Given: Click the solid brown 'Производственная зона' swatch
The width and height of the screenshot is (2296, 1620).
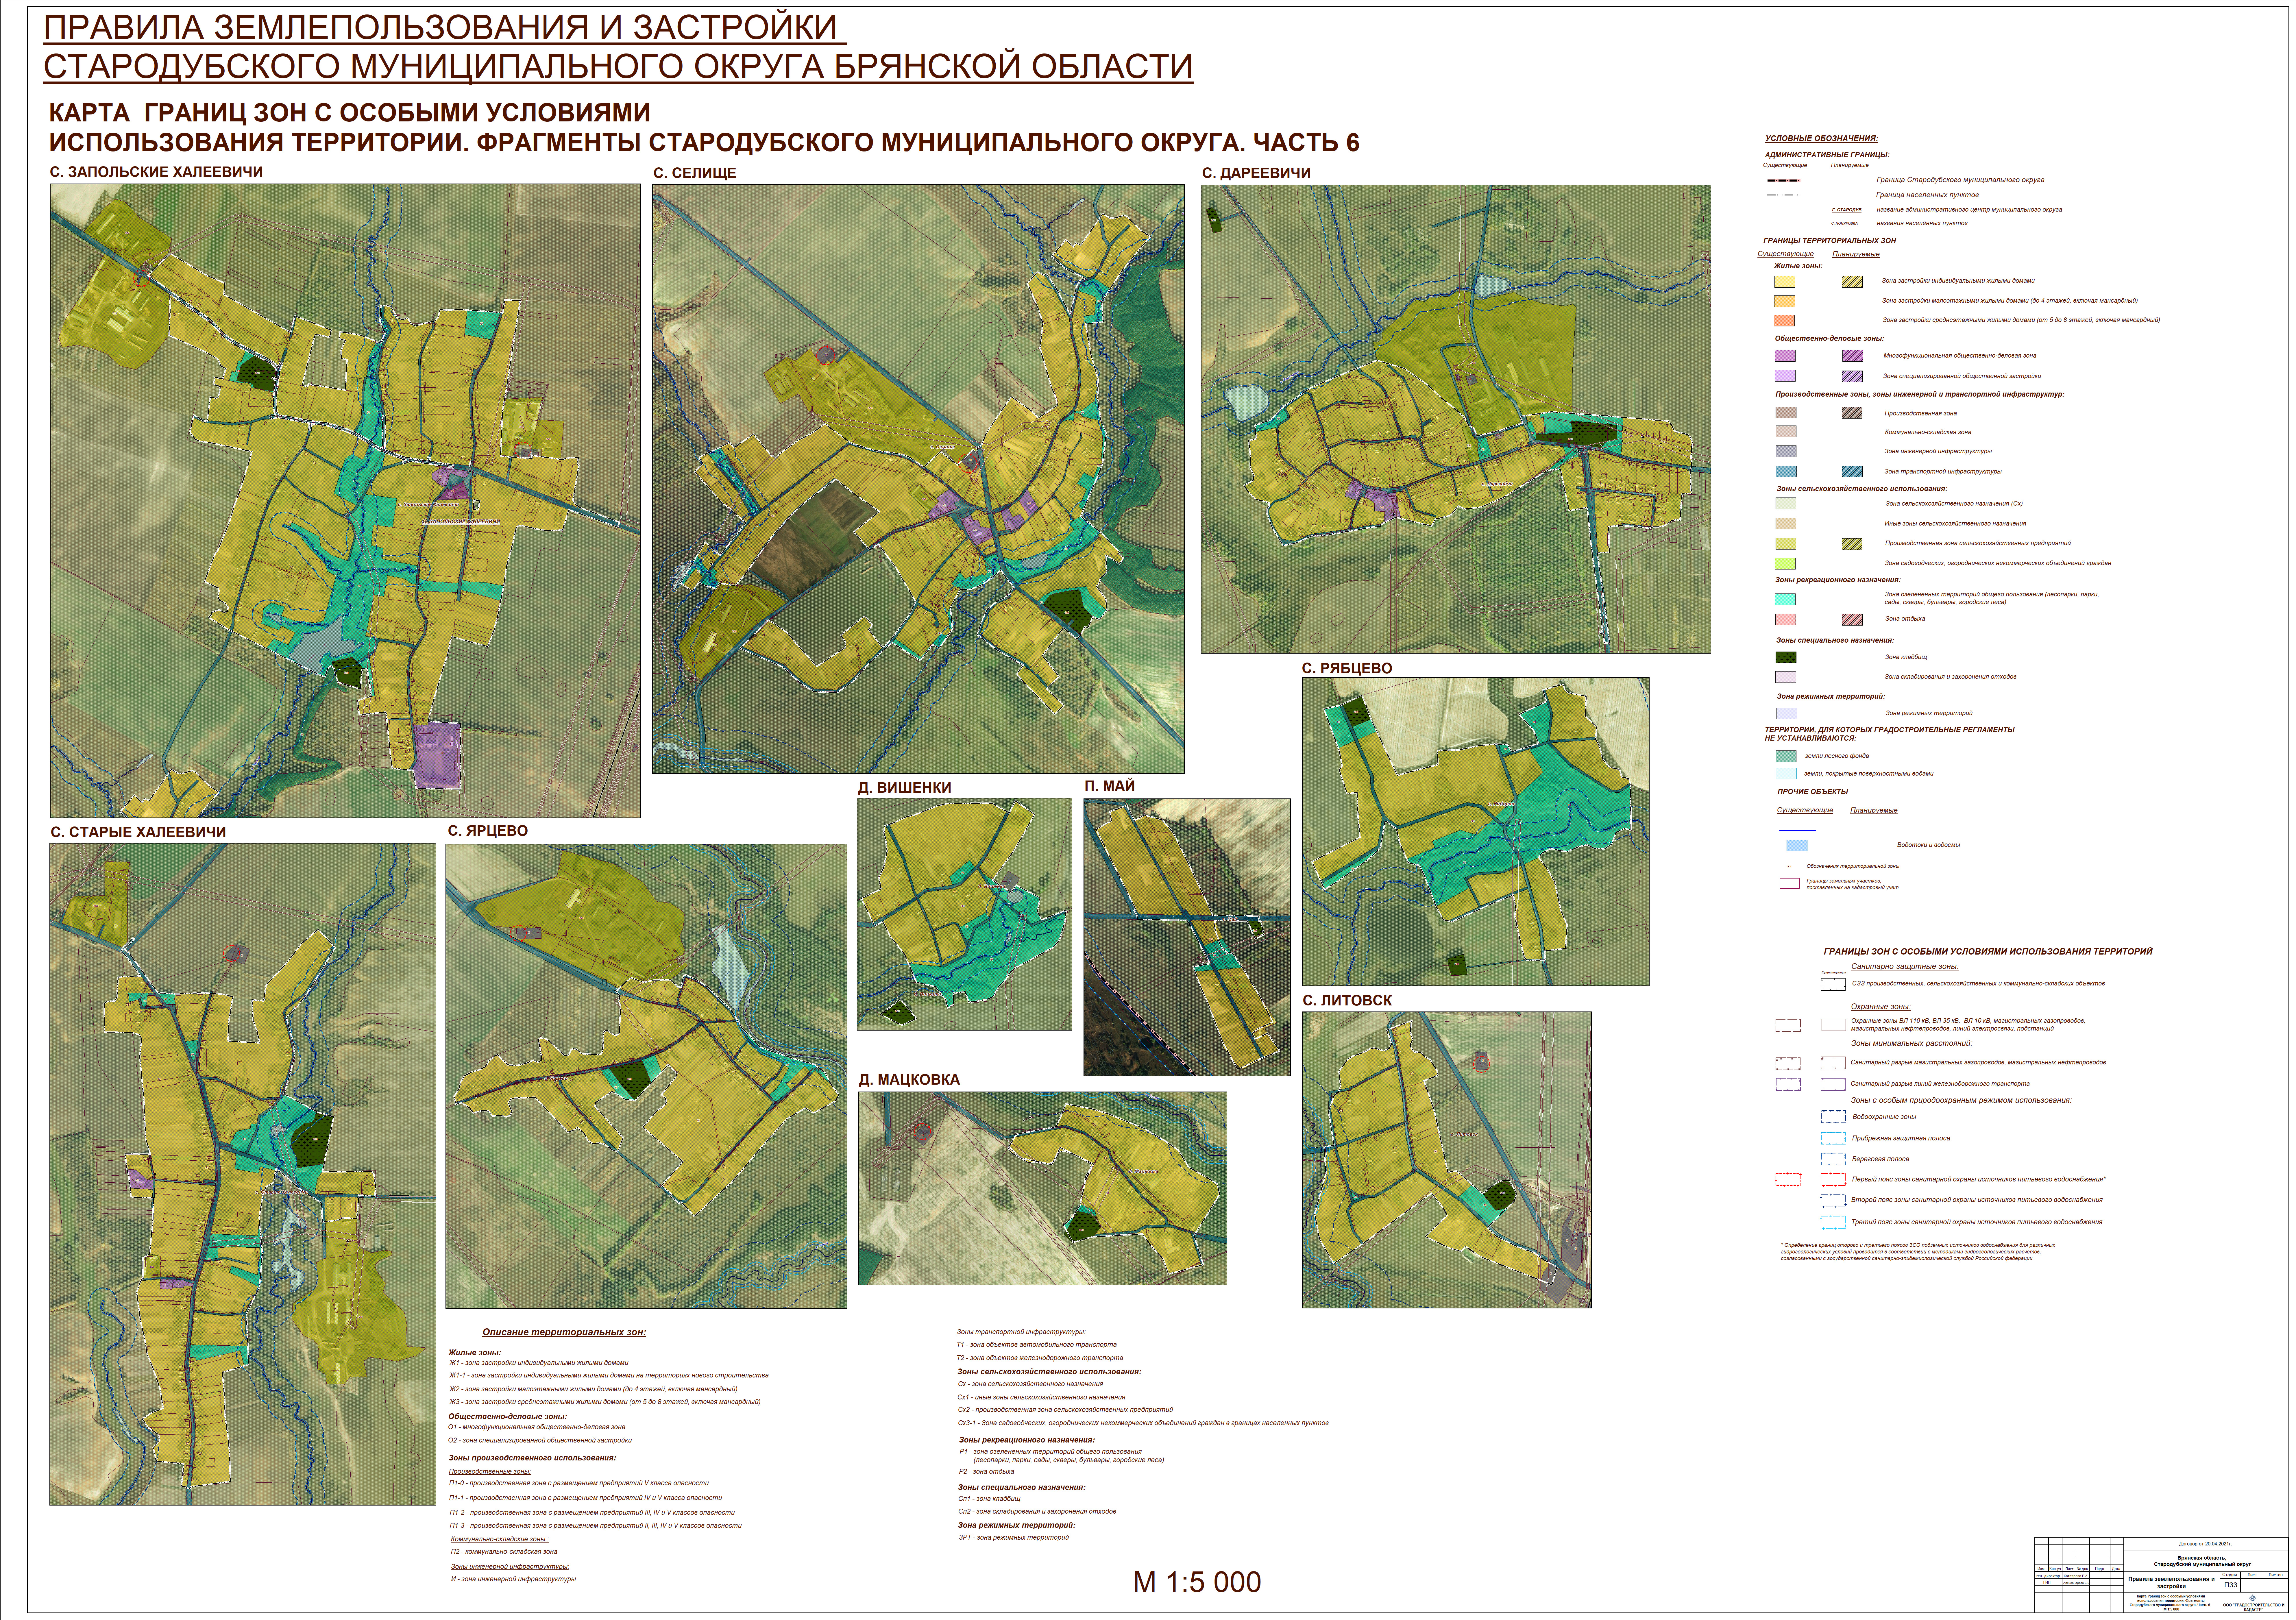Looking at the screenshot, I should (x=1786, y=413).
